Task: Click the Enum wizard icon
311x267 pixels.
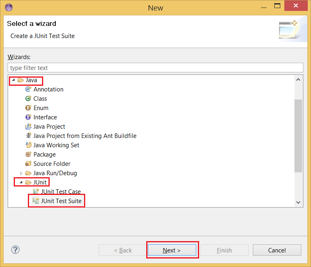Action: (x=28, y=108)
